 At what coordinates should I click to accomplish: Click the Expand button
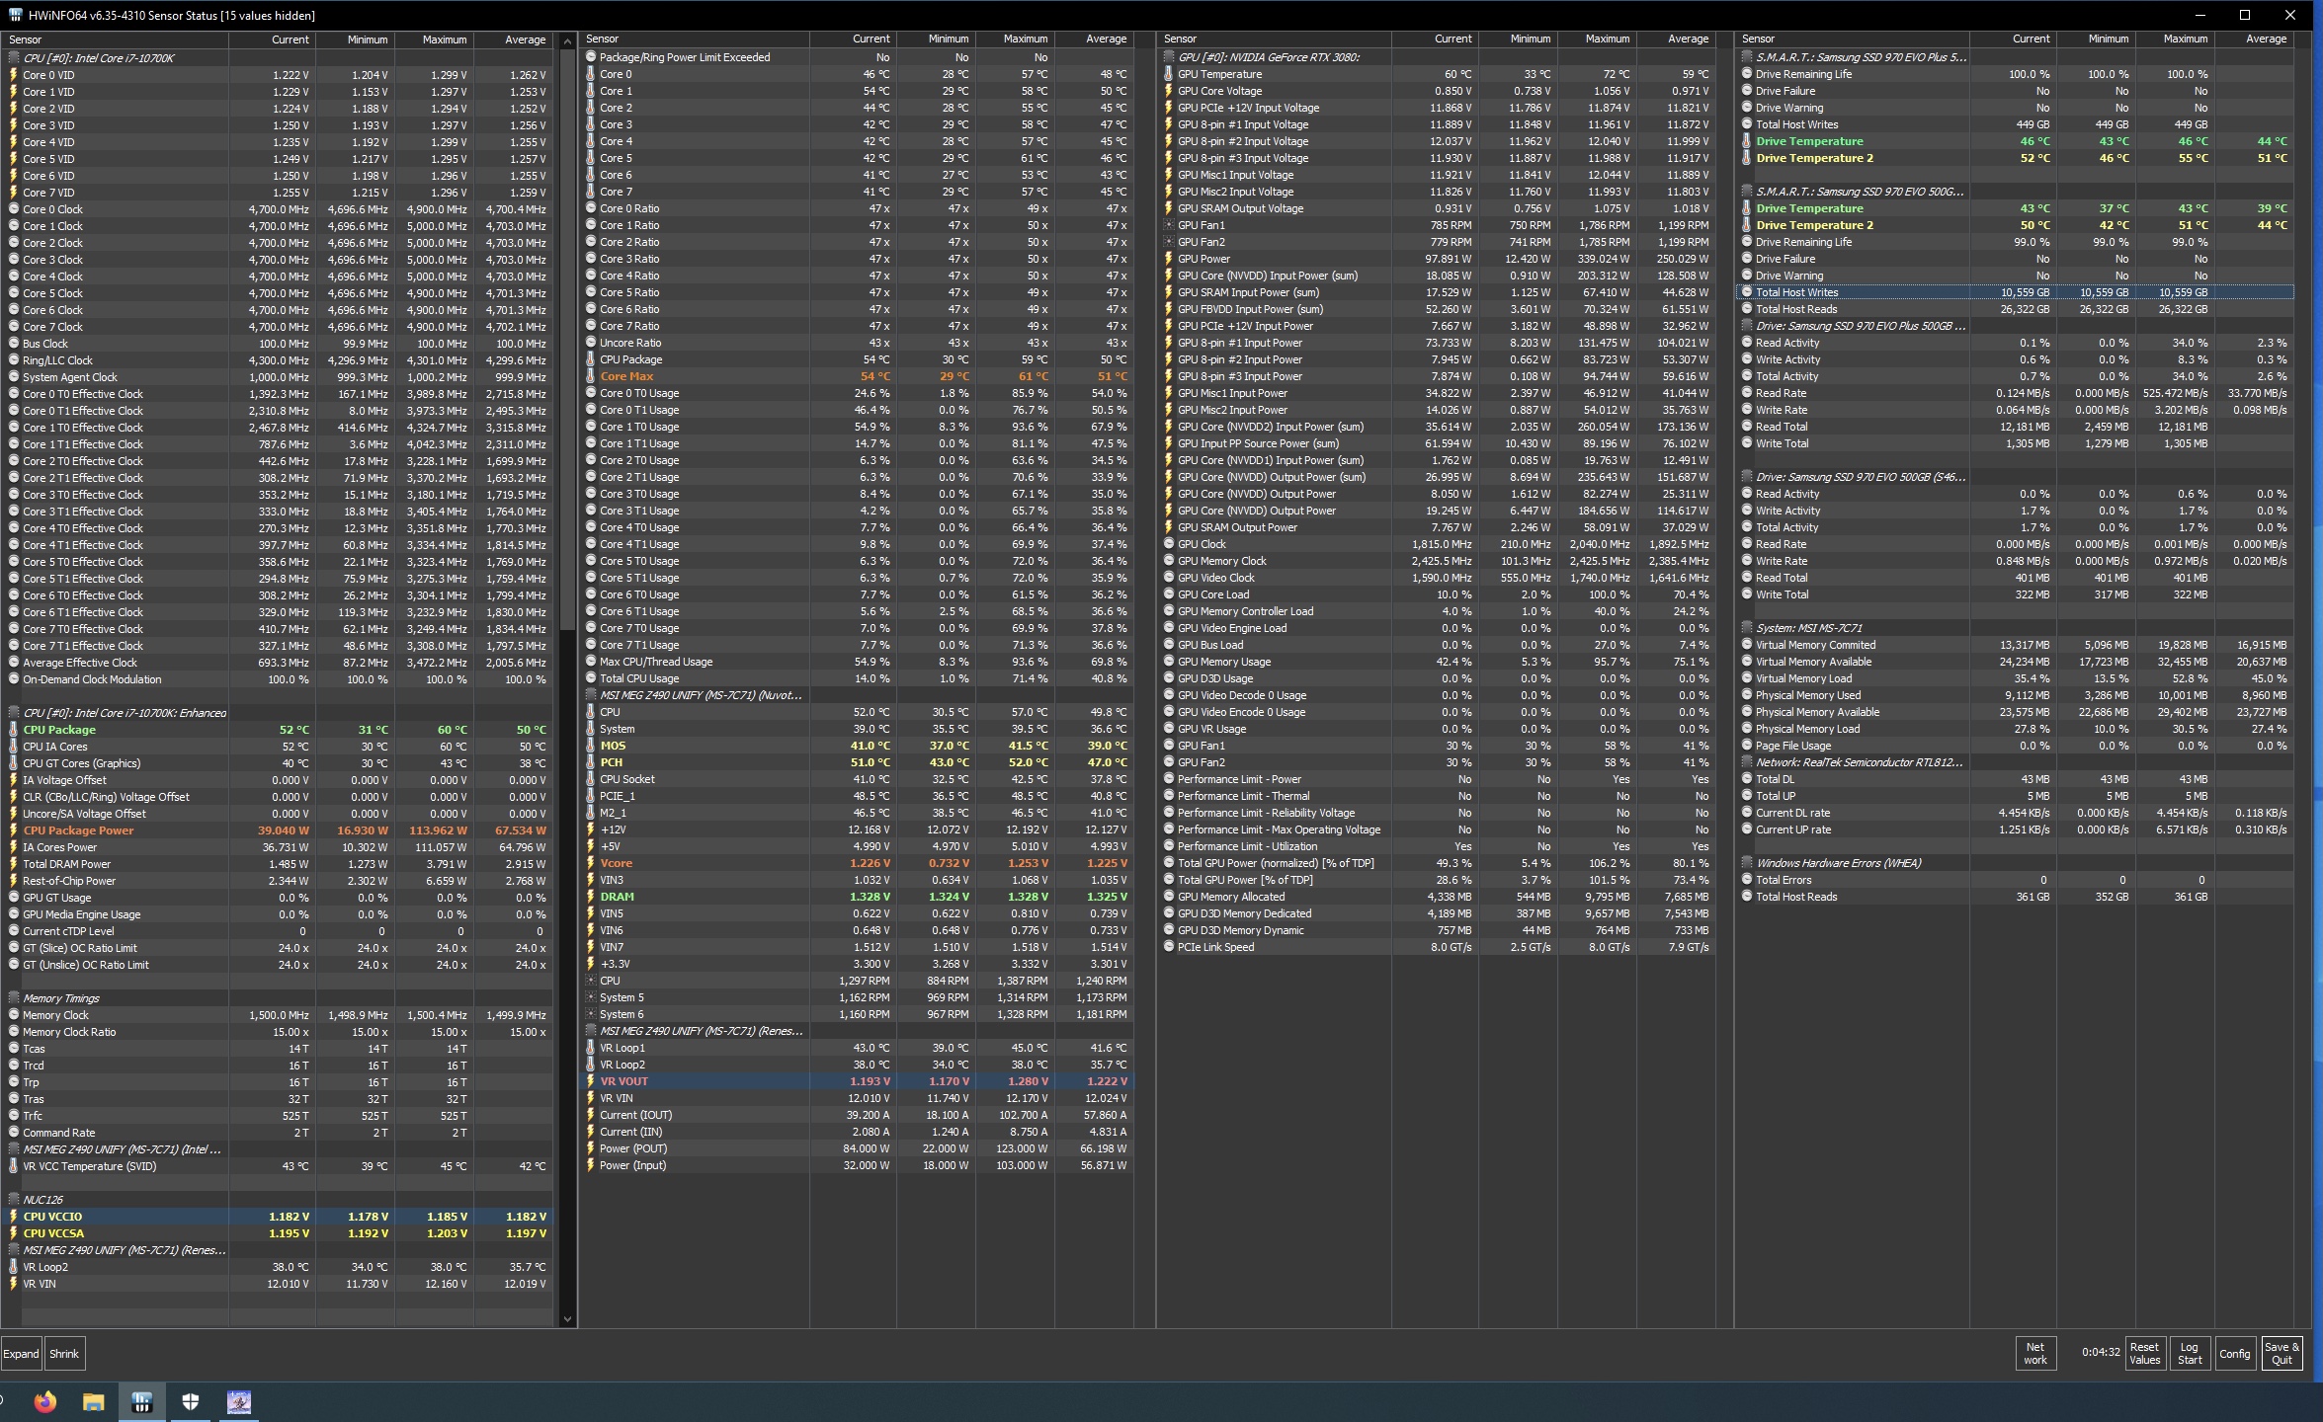coord(21,1354)
